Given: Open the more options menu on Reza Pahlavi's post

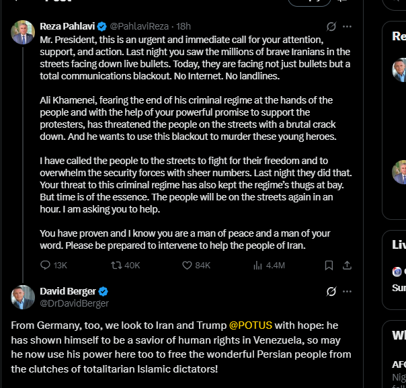Looking at the screenshot, I should click(348, 27).
